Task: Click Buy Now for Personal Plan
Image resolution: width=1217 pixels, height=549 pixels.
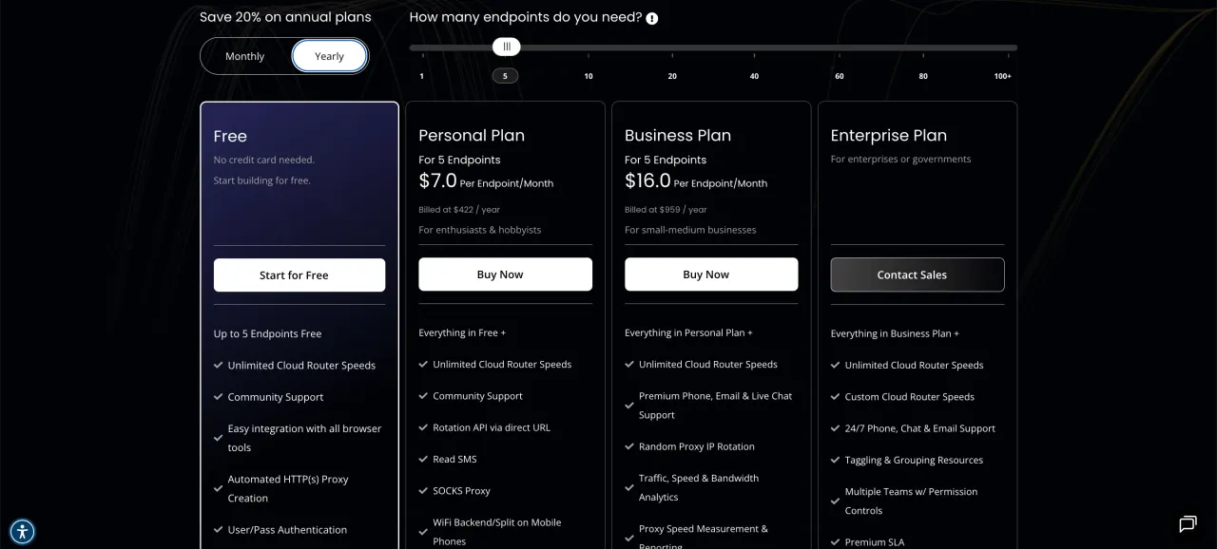Action: (x=505, y=274)
